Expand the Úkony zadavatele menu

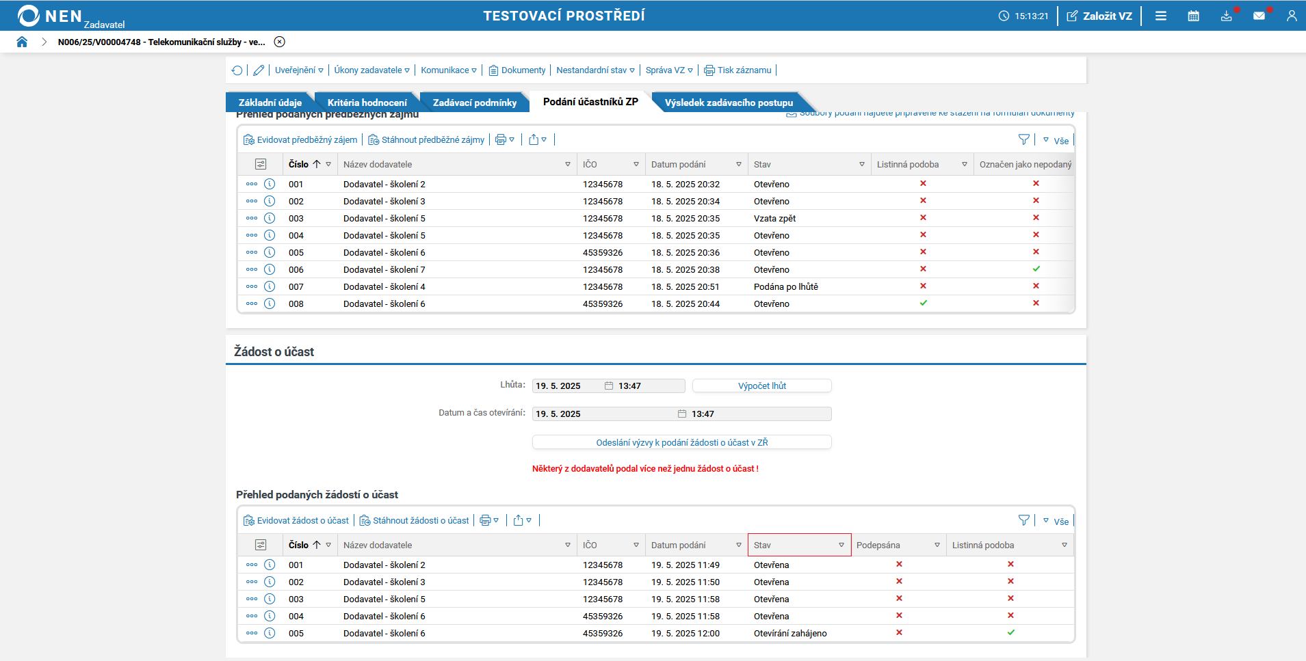click(371, 70)
